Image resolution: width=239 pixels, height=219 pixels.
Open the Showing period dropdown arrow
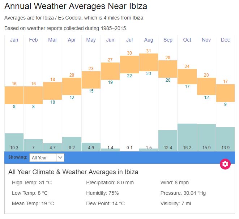point(60,158)
